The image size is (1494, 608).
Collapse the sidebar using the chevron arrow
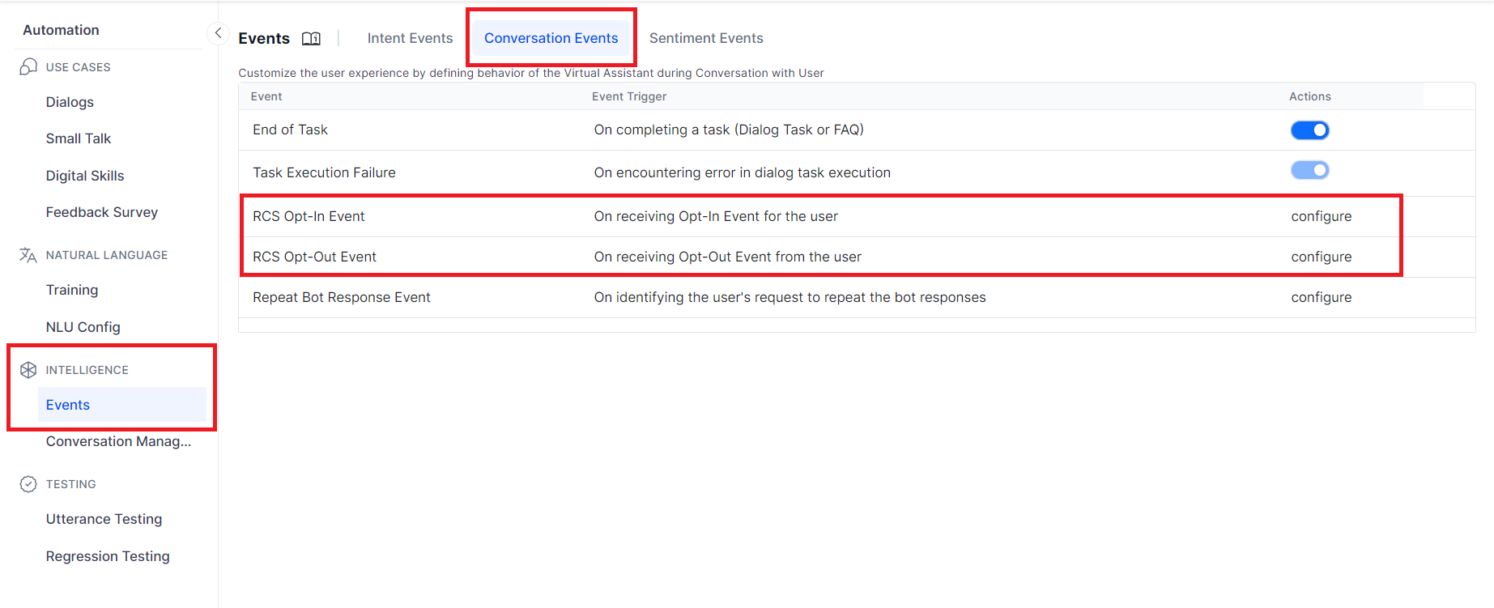click(218, 33)
